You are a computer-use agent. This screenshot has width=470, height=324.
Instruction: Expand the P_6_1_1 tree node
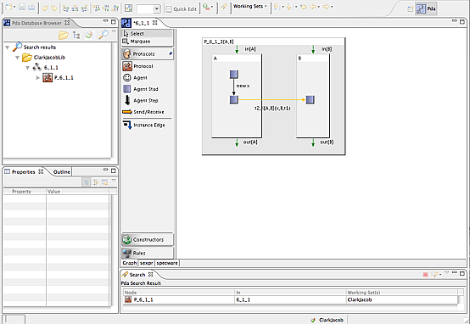[x=38, y=78]
